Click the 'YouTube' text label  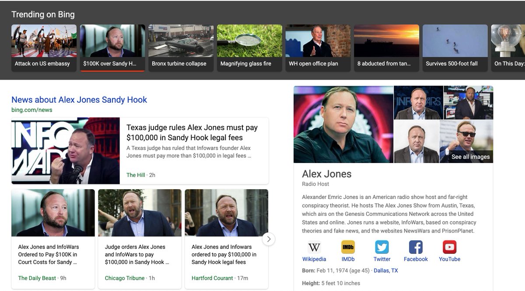[x=450, y=260]
